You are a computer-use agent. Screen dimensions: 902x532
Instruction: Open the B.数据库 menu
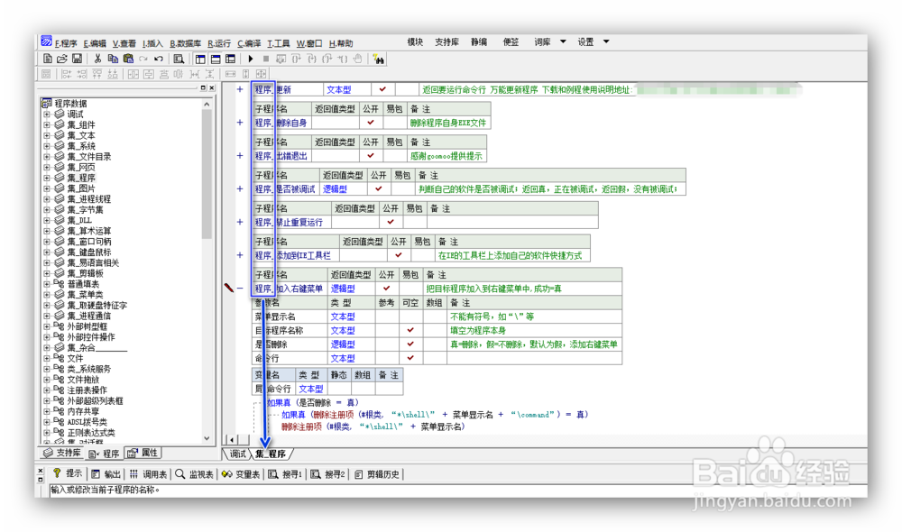coord(185,43)
